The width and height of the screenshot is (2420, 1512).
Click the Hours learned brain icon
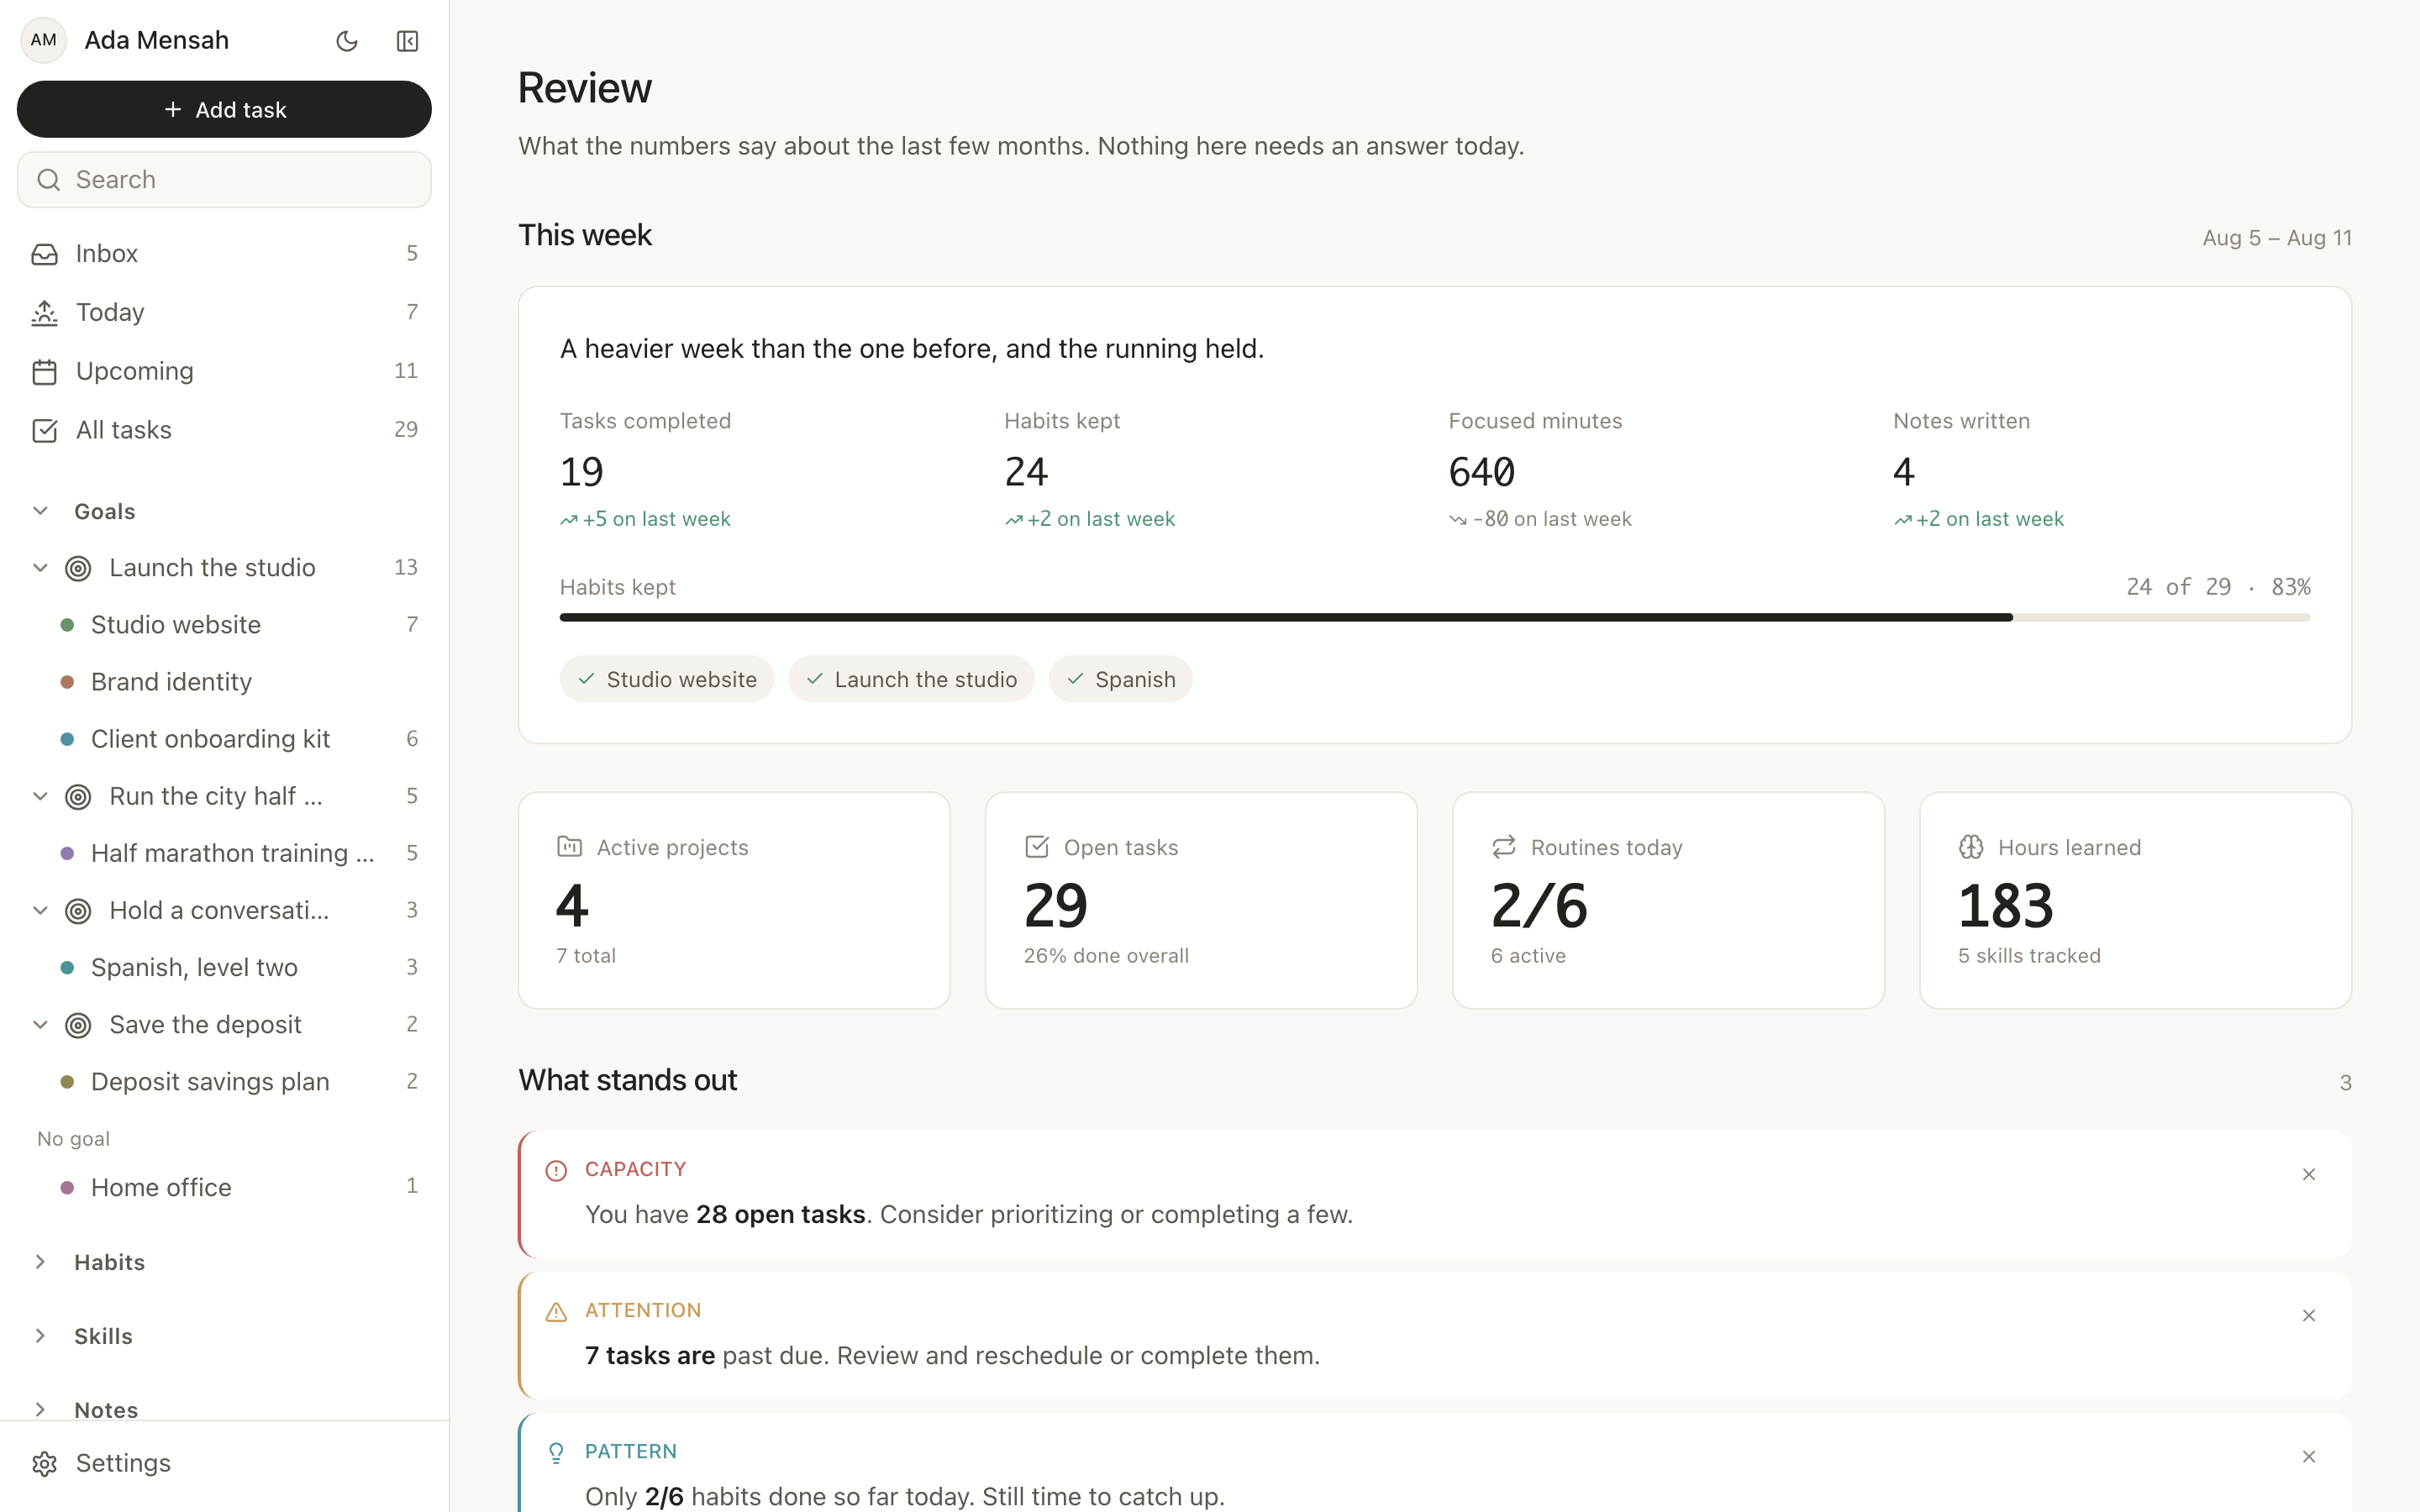click(1971, 847)
